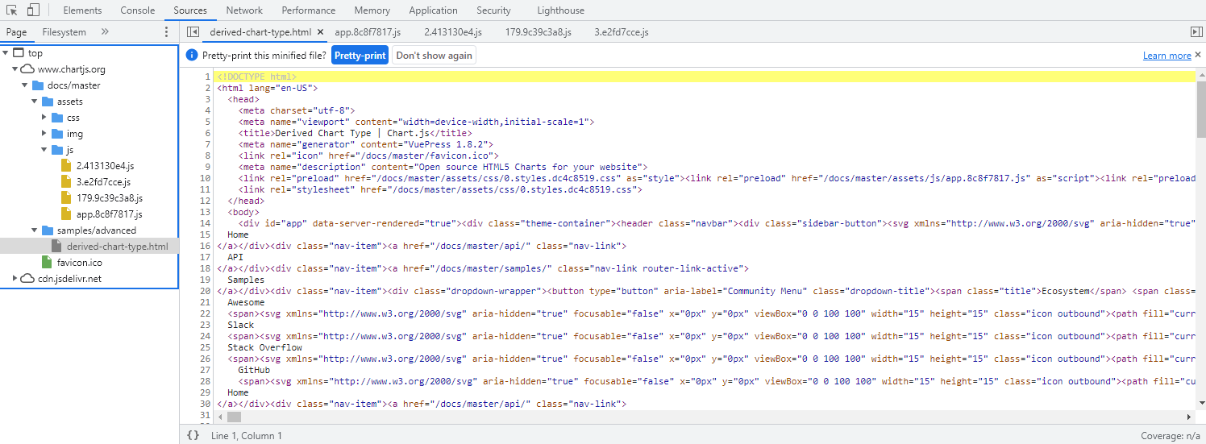This screenshot has height=444, width=1206.
Task: Open the more navigator tabs chevron
Action: tap(105, 32)
